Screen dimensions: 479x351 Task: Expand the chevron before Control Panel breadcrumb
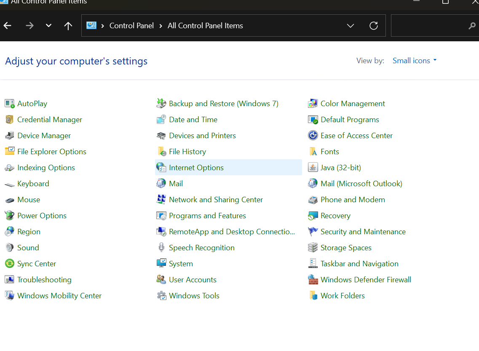click(103, 26)
